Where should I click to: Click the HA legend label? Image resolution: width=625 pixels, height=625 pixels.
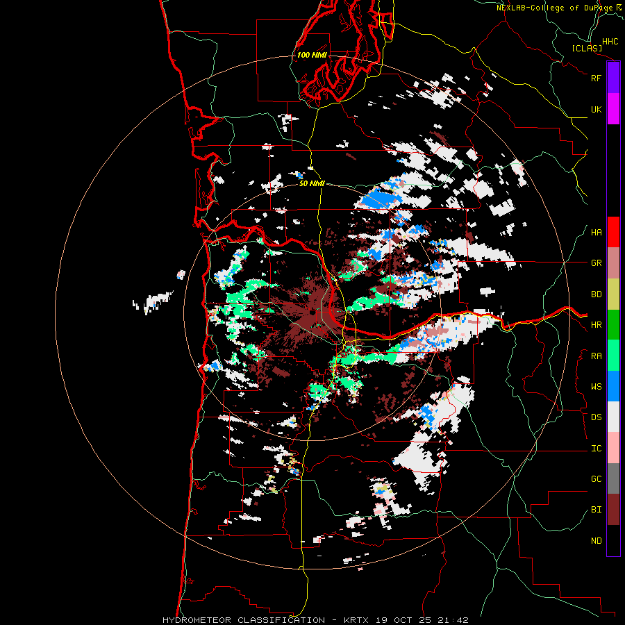pos(597,233)
